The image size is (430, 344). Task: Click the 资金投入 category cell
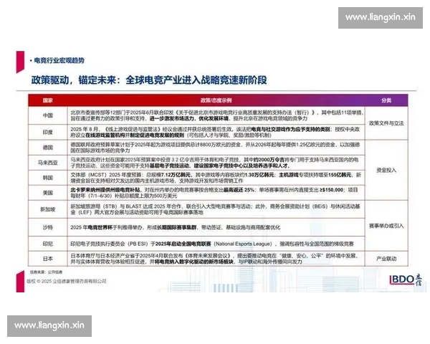386,170
